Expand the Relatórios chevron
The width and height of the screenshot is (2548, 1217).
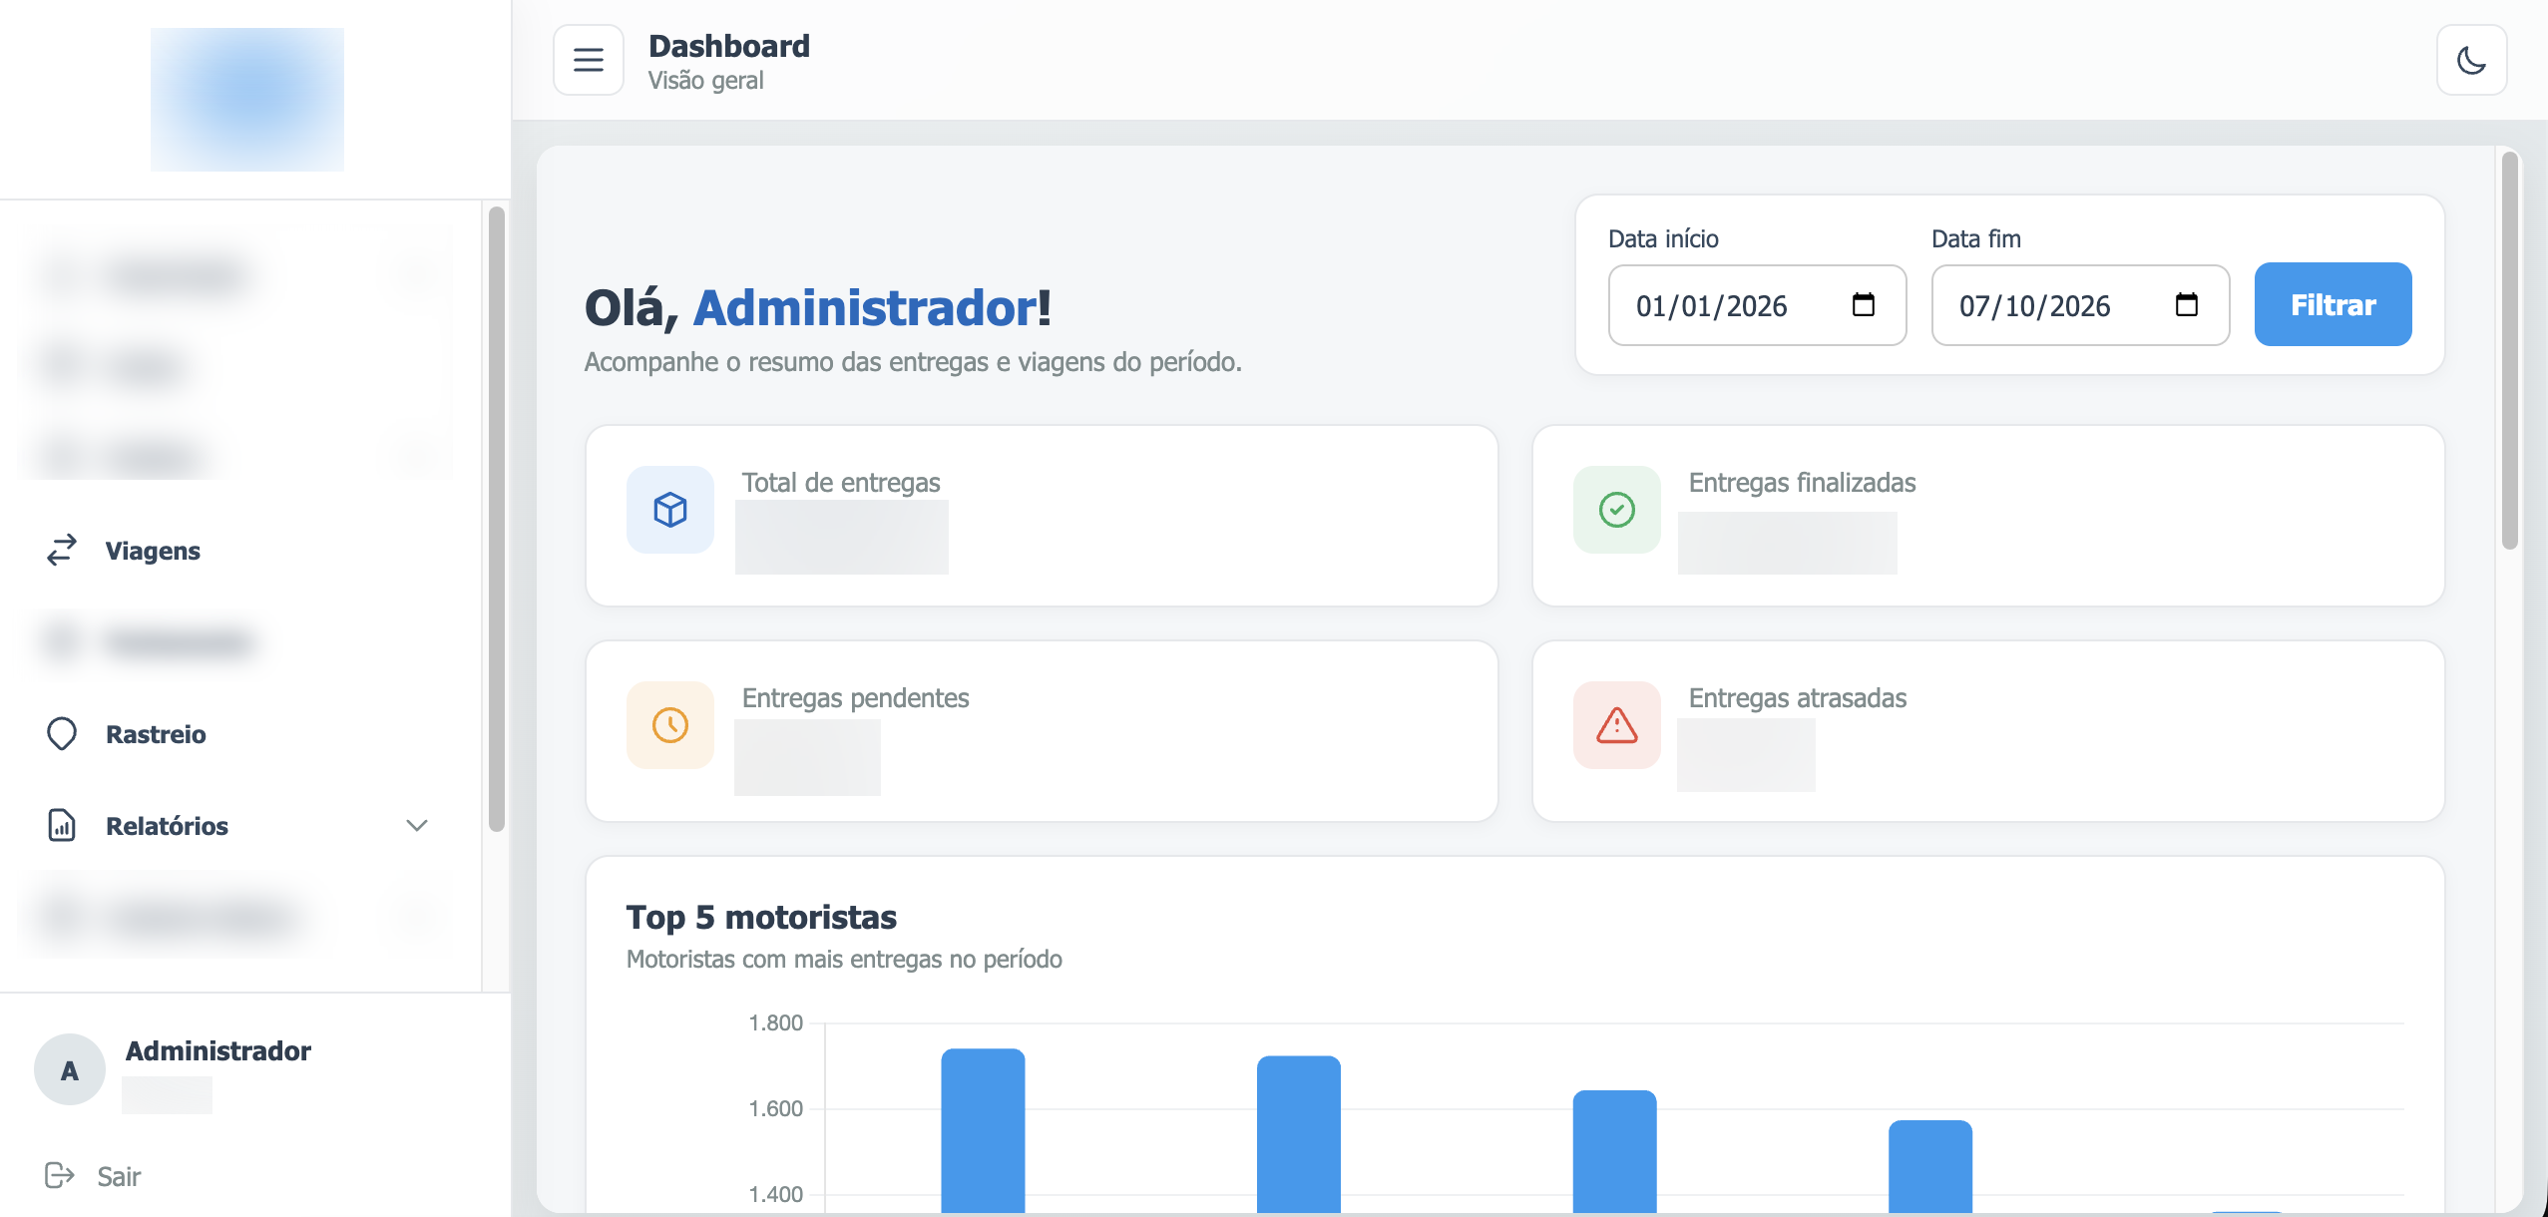pos(417,826)
